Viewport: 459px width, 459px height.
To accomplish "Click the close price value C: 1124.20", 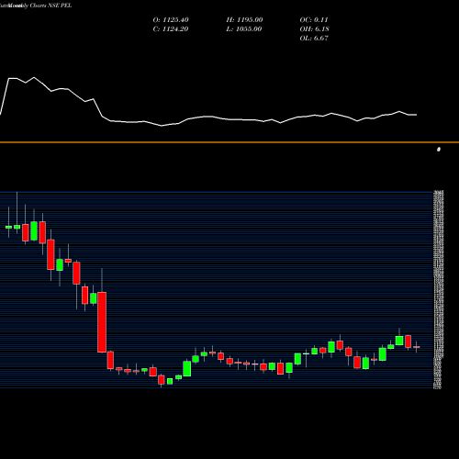I will [171, 29].
